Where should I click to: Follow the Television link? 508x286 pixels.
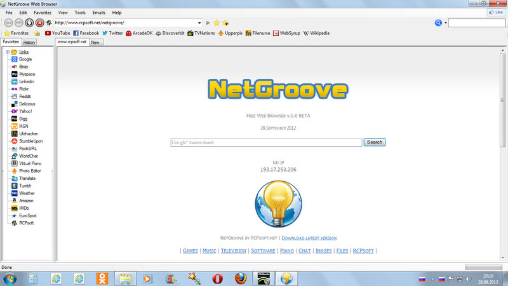click(234, 250)
